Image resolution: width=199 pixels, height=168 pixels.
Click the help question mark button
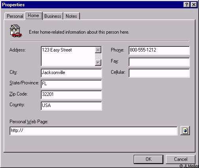[187, 5]
